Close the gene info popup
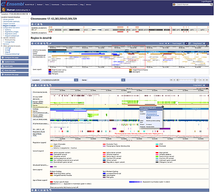 [x=163, y=106]
